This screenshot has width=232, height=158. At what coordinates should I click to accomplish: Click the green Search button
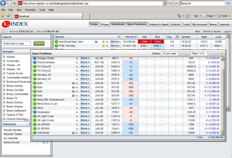coord(39,43)
